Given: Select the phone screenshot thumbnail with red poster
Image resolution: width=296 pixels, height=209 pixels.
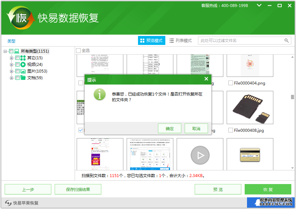Looking at the screenshot, I should click(x=100, y=154).
